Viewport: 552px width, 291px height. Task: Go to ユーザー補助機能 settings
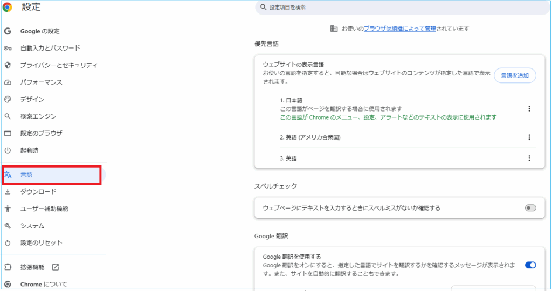(x=44, y=209)
